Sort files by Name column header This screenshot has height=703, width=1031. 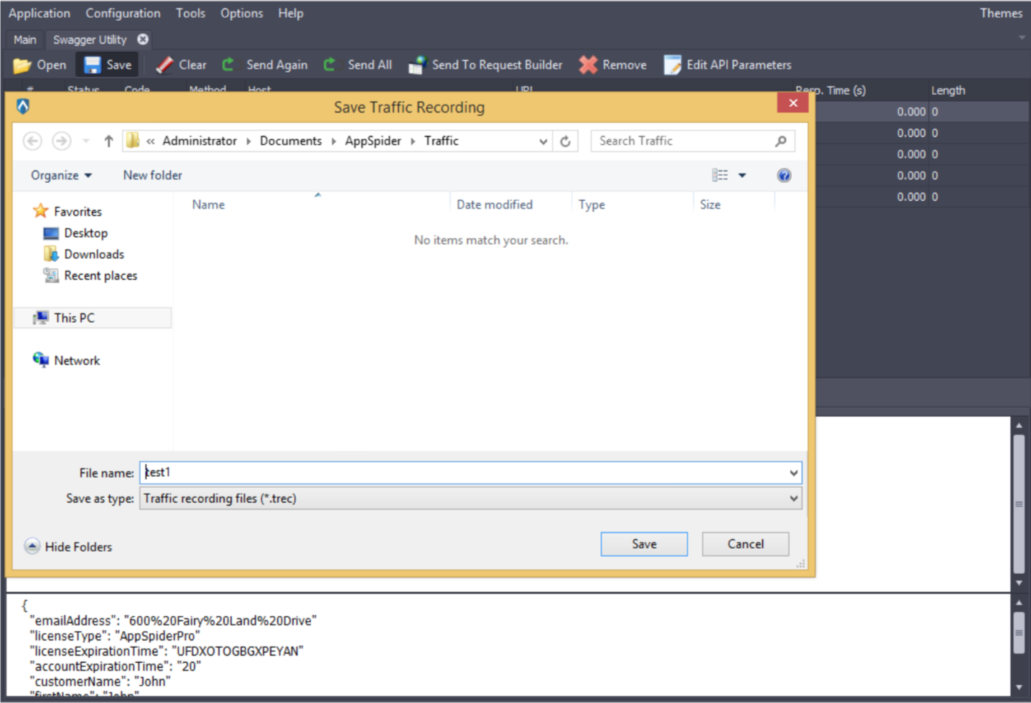tap(208, 204)
